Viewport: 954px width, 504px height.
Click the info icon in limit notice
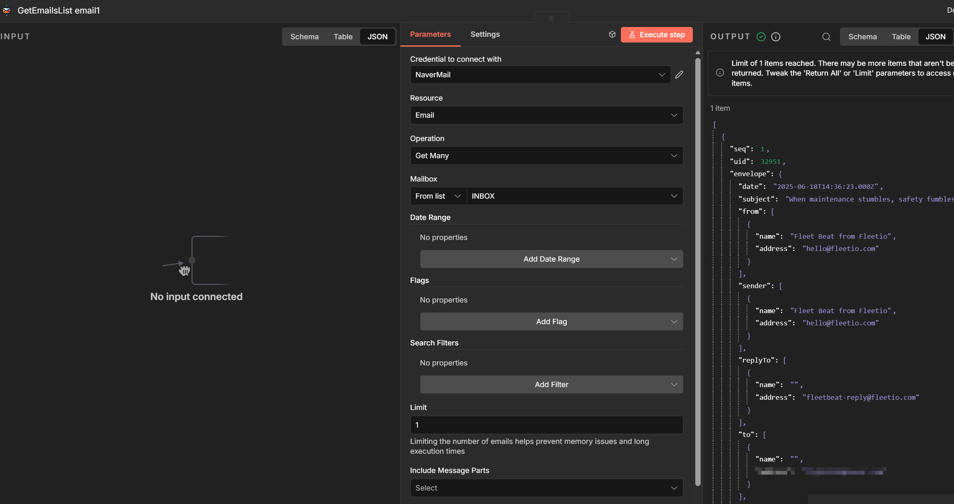pyautogui.click(x=720, y=73)
